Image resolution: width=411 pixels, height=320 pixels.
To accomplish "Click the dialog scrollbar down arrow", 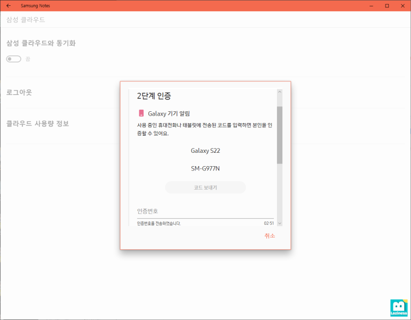I will [280, 224].
